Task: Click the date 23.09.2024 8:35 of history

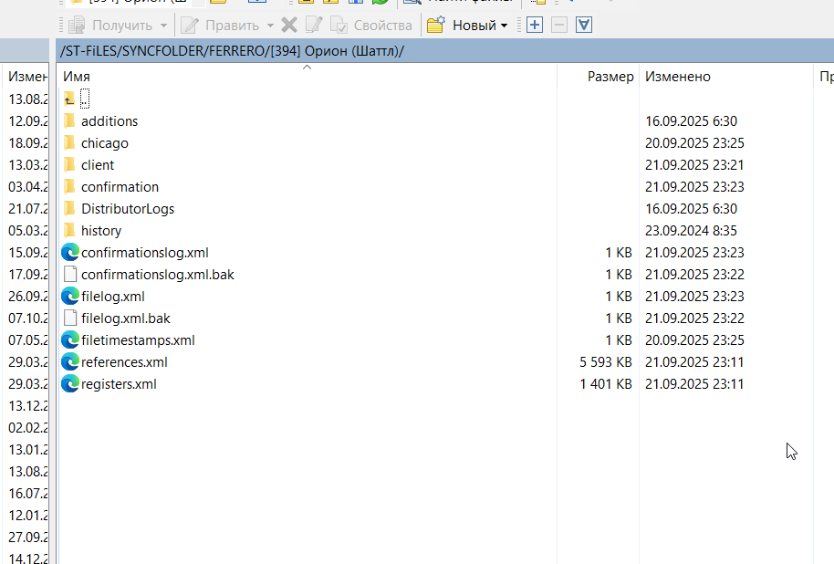Action: tap(691, 230)
